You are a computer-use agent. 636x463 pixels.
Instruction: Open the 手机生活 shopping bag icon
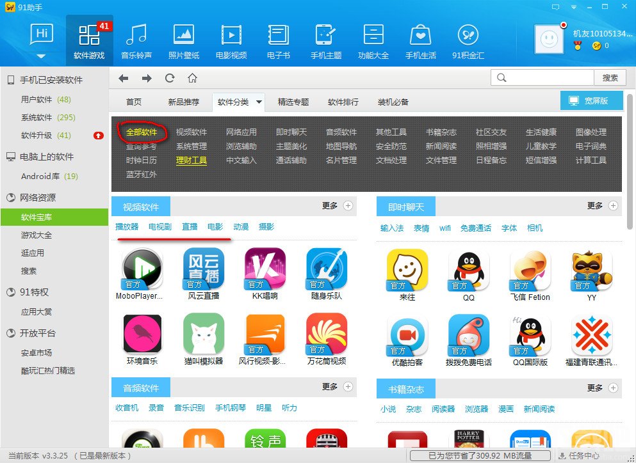point(421,35)
